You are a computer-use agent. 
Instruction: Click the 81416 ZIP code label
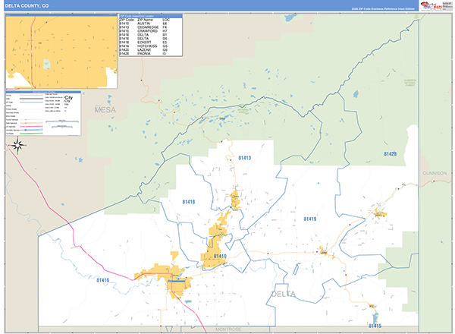tap(103, 281)
